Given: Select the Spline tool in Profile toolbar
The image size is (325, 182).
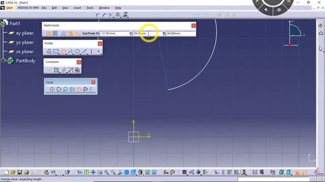Looking at the screenshot, I should tap(70, 52).
